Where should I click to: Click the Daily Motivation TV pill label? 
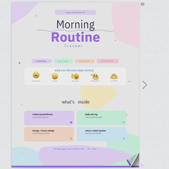tap(75, 12)
